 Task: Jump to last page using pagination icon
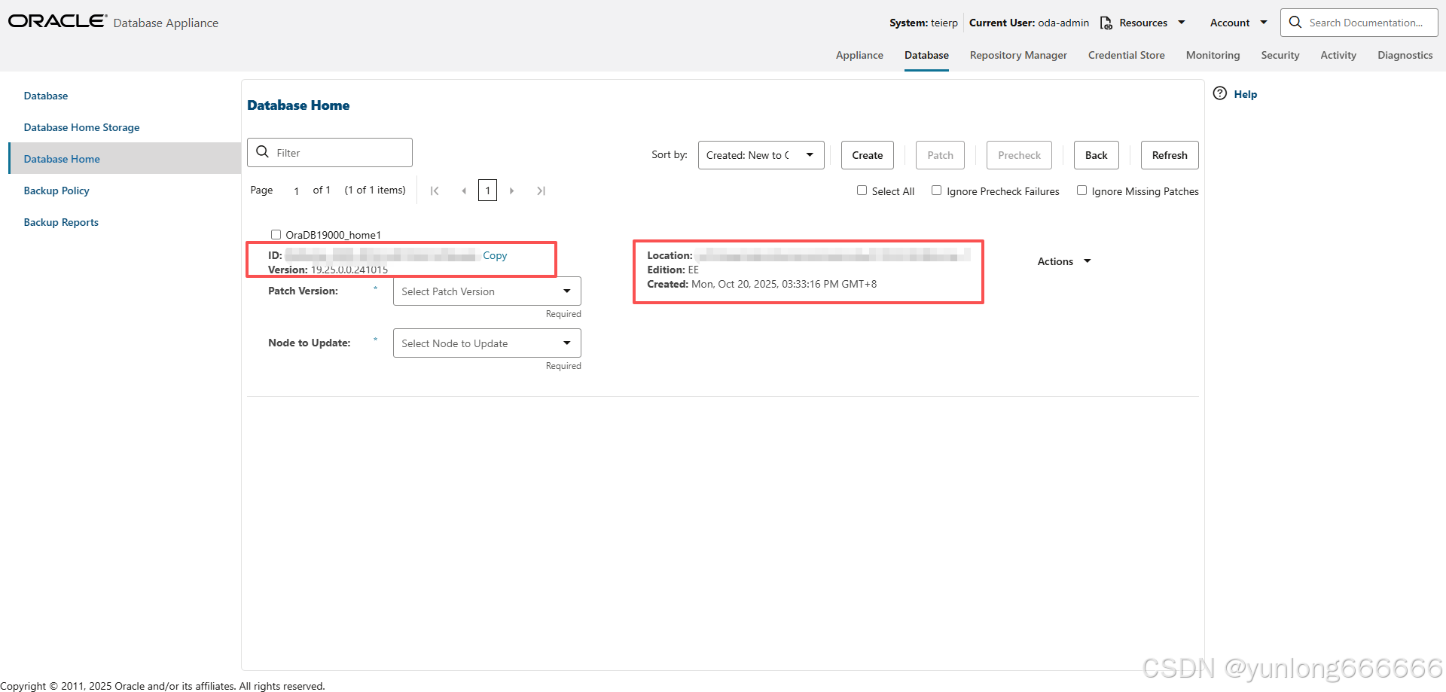click(x=541, y=191)
